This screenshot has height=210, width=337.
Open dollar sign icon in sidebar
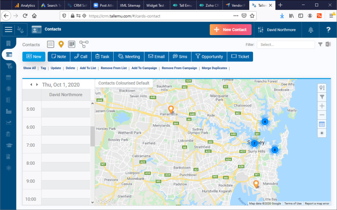pos(8,88)
